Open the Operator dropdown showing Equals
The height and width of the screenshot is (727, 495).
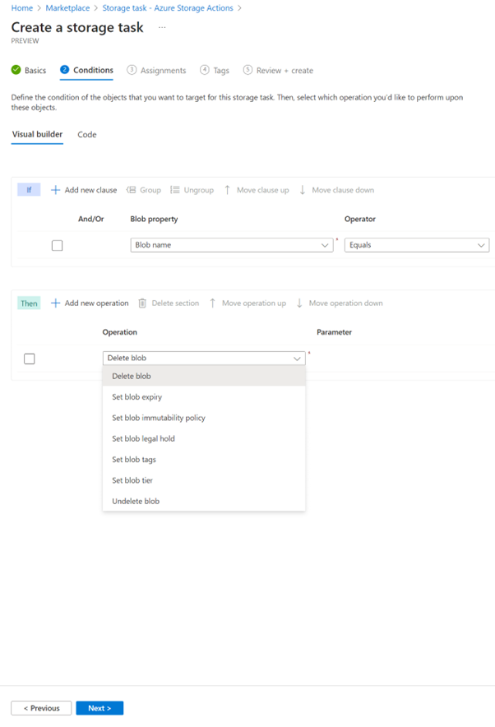click(x=415, y=244)
